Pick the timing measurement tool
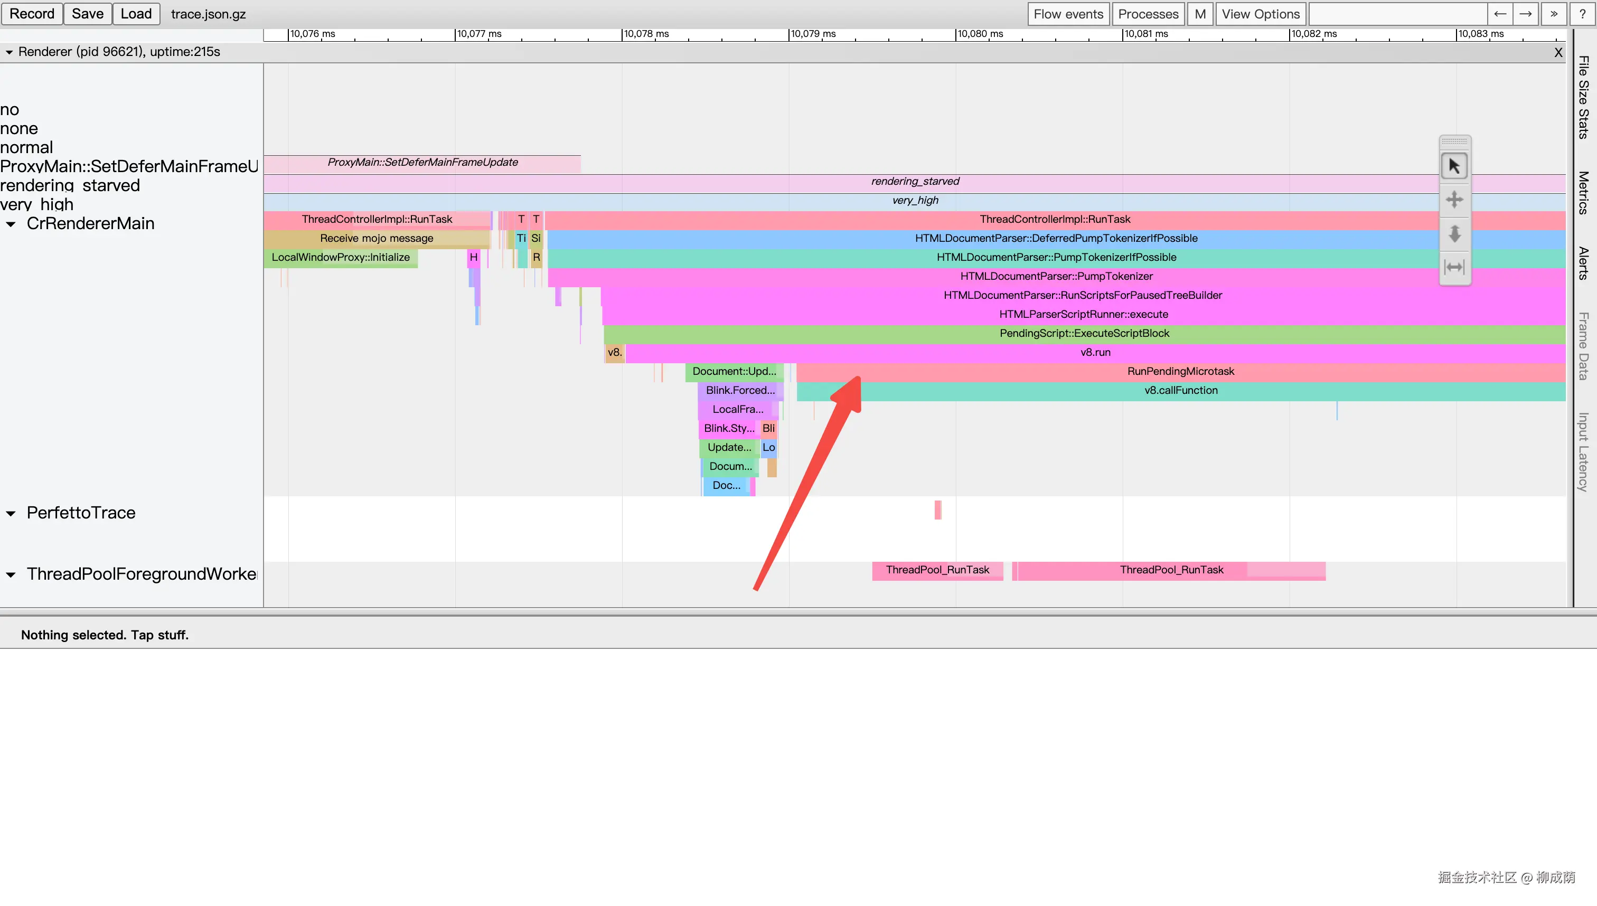This screenshot has height=906, width=1597. pyautogui.click(x=1454, y=268)
